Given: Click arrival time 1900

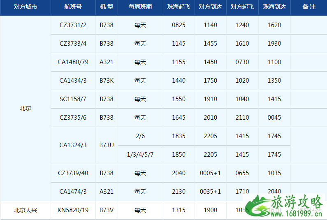Looking at the screenshot, I should [x=211, y=210].
